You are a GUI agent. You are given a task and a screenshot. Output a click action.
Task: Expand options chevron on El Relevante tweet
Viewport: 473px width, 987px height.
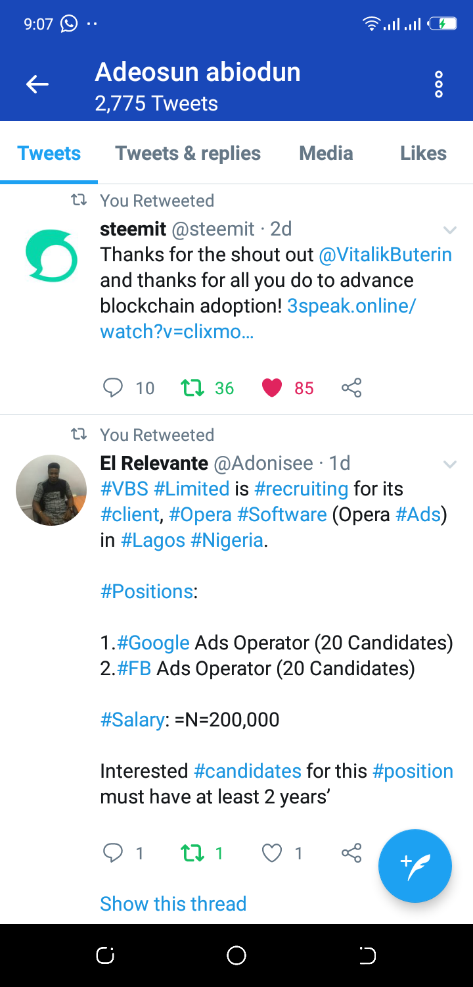[450, 464]
